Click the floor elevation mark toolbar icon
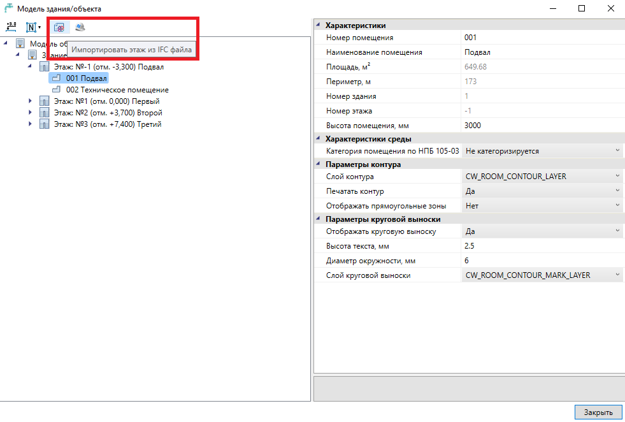This screenshot has height=422, width=625. pyautogui.click(x=11, y=27)
